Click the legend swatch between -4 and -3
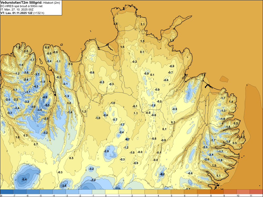263x197 pixels. point(59,192)
